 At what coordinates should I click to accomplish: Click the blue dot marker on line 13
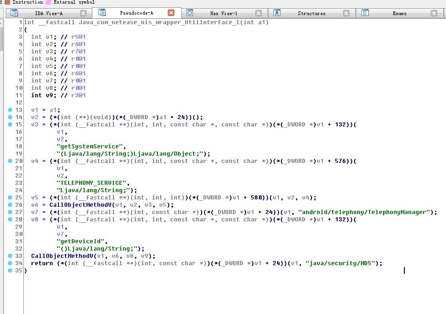click(10, 110)
